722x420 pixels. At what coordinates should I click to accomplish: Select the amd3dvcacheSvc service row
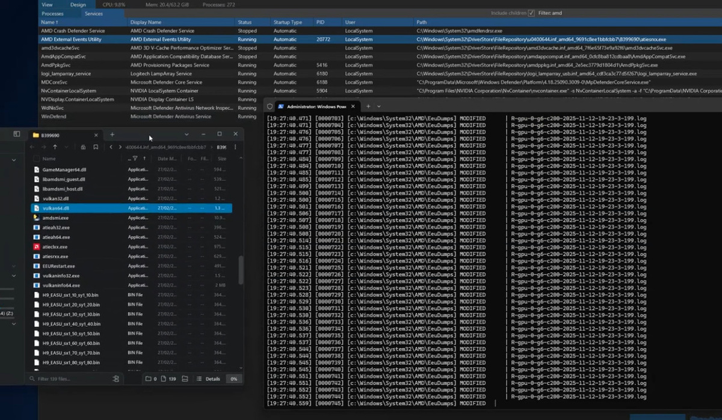tap(380, 47)
